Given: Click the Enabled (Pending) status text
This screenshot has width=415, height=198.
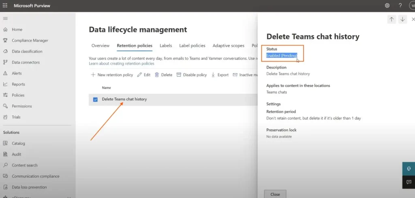Looking at the screenshot, I should pos(282,55).
